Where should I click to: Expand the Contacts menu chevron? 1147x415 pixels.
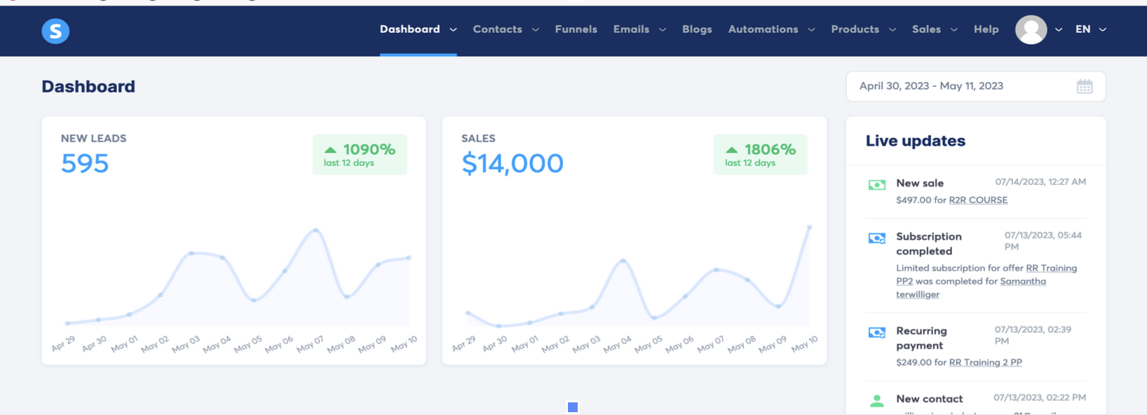(x=536, y=30)
